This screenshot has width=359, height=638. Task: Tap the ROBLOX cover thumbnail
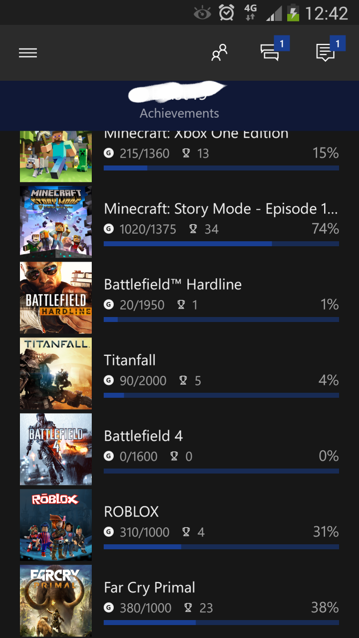[x=56, y=525]
